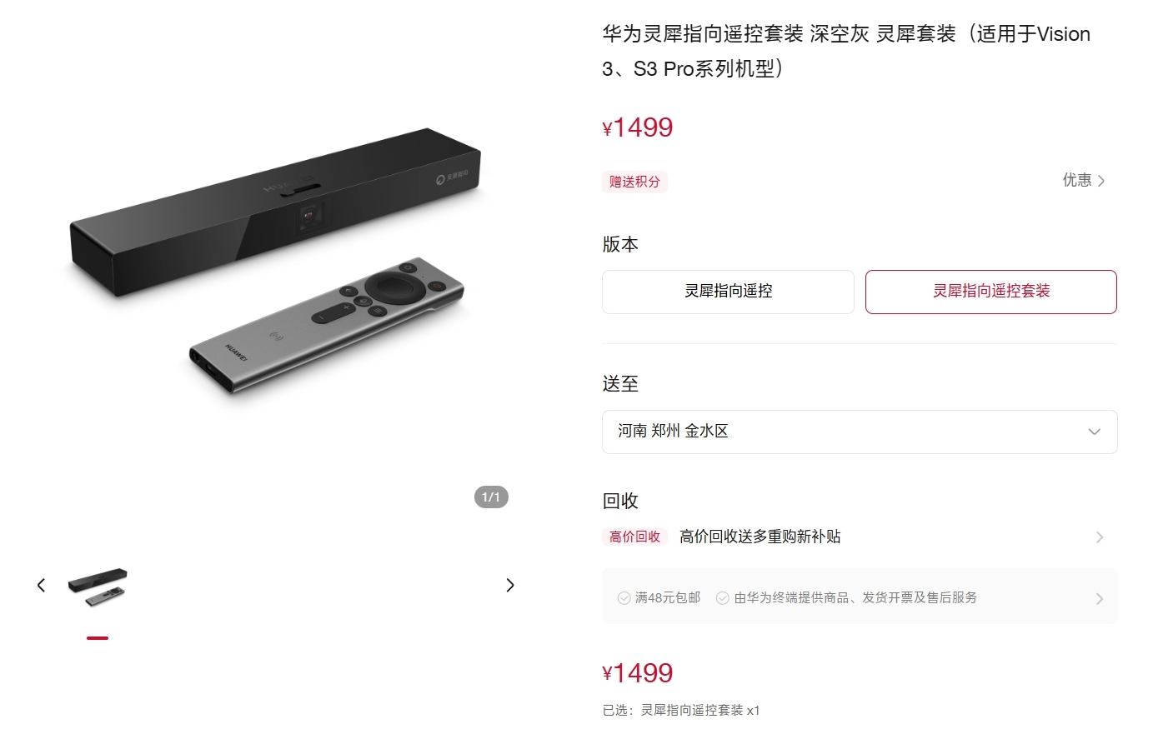Open the 高价回收送多重购新补贴 link
The height and width of the screenshot is (734, 1168).
(759, 537)
